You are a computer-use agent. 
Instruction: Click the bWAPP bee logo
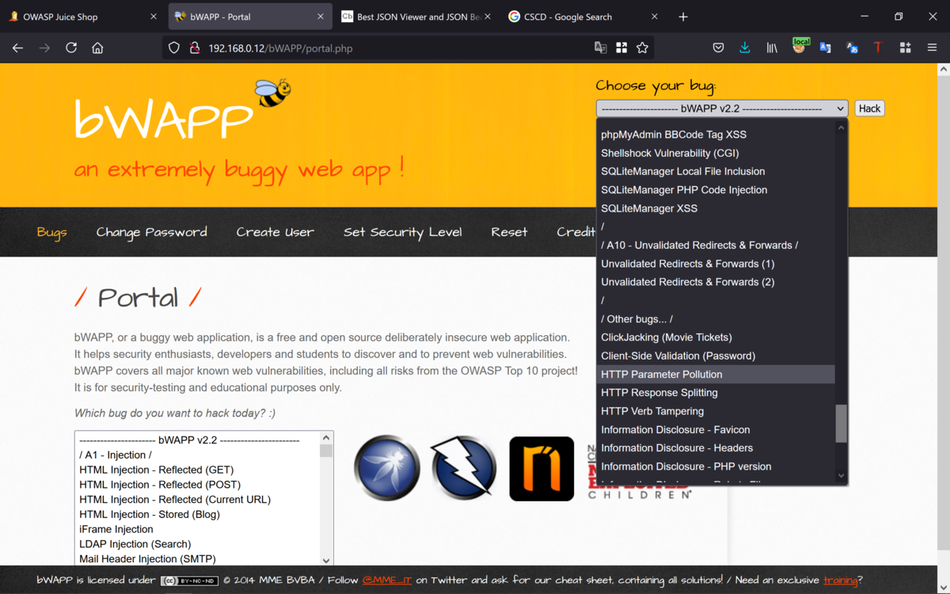273,92
